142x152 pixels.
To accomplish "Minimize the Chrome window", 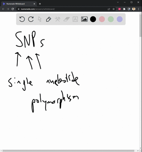I will point(125,2).
